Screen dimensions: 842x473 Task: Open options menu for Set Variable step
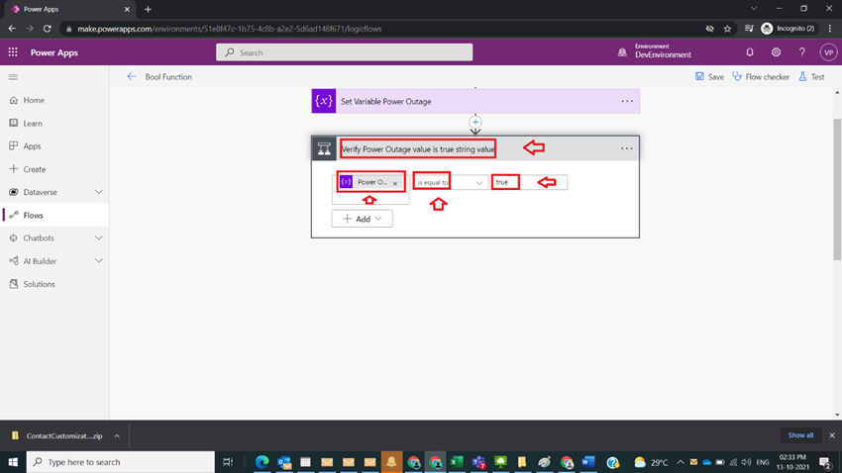point(627,101)
